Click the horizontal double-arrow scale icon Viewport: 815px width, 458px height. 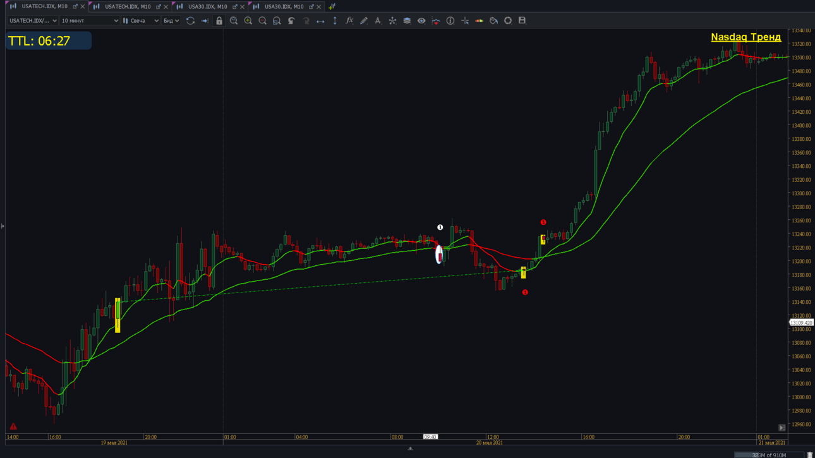coord(320,21)
